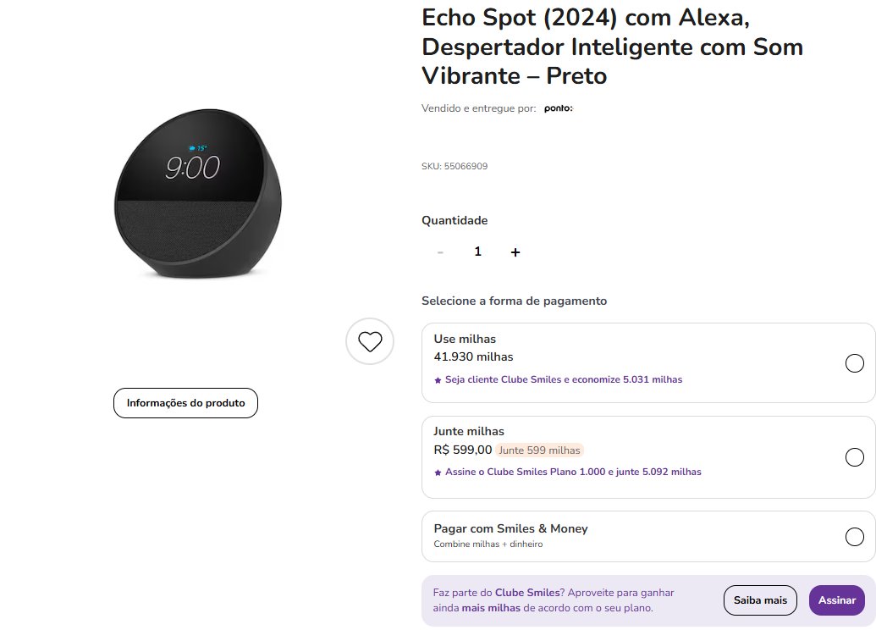Click the Echo Spot product image
Viewport: 876px width, 630px height.
coord(198,193)
